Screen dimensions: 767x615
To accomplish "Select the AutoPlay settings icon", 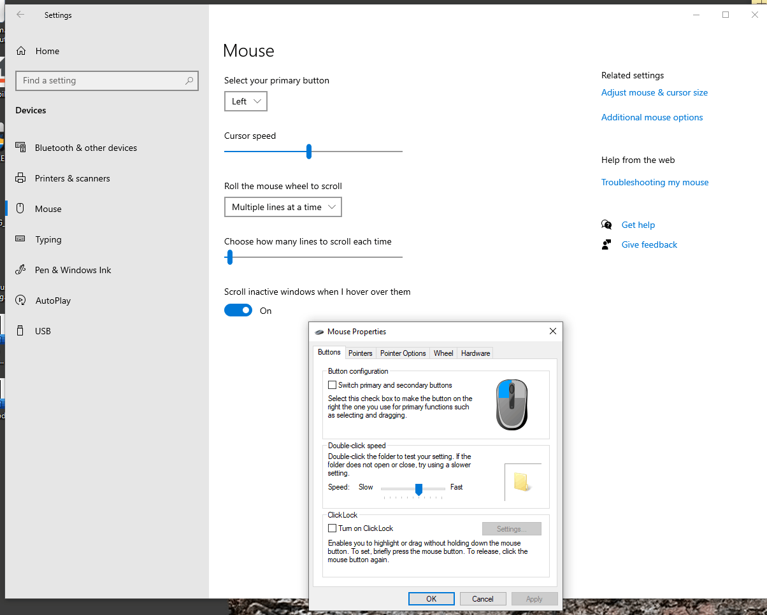I will tap(21, 300).
